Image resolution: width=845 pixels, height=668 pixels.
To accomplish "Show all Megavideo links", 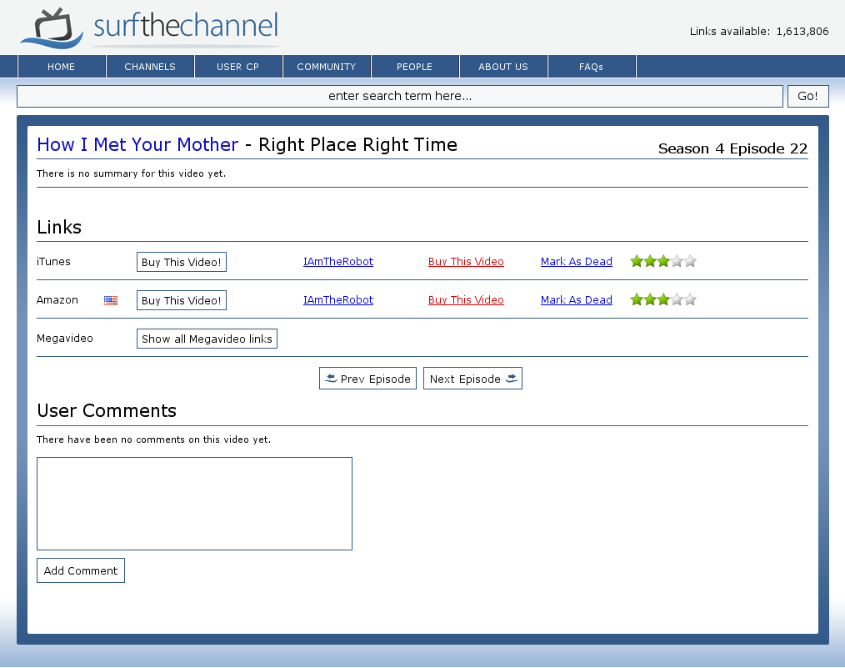I will pos(207,339).
